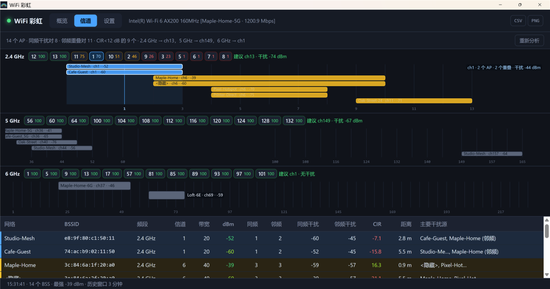This screenshot has width=550, height=289.
Task: Click the table's vertical scrollbar thumb
Action: click(x=546, y=231)
